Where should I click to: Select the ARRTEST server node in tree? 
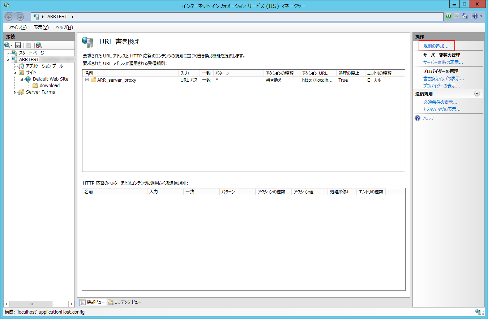pos(29,60)
